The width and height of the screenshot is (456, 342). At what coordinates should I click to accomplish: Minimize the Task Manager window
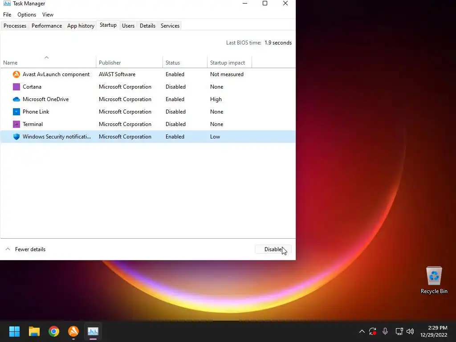tap(245, 4)
